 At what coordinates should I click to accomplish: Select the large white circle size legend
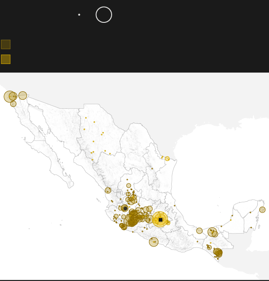(x=104, y=15)
